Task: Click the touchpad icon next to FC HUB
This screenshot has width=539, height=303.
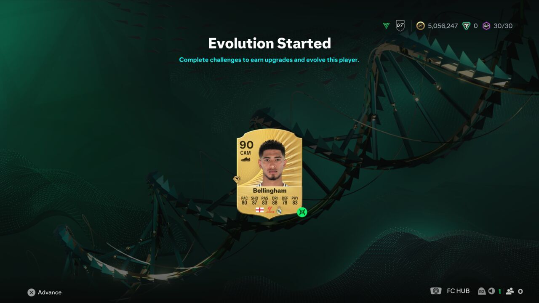Action: 436,291
